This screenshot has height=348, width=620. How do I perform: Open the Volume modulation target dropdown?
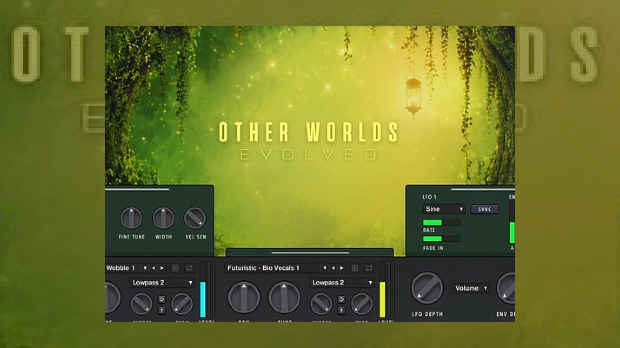471,288
